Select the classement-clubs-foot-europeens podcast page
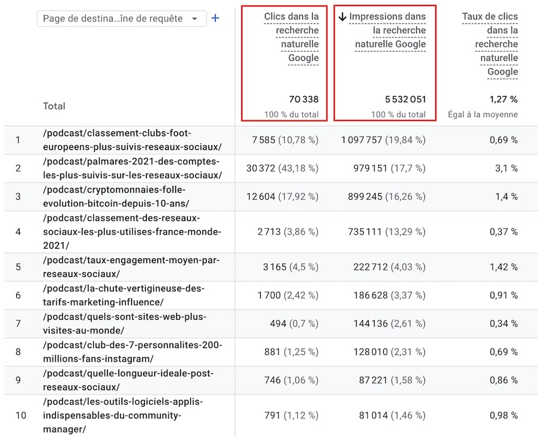Image resolution: width=542 pixels, height=438 pixels. 132,140
